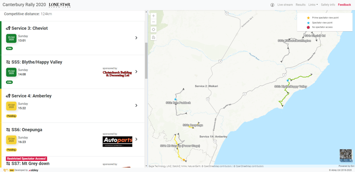Click SS6: Onepunga map label
Viewport: 355px width, 172px height.
(193, 125)
